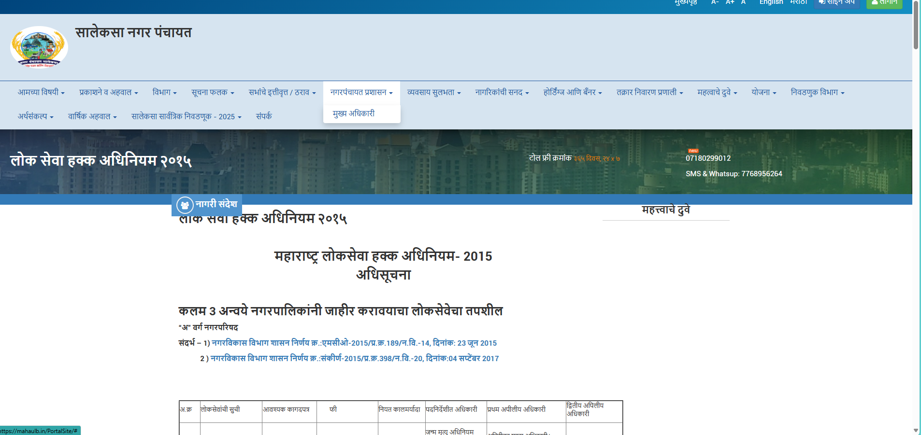Open the resolution link dated 04 सप्टेंबर 2017
Viewport: 921px width, 435px height.
click(354, 358)
